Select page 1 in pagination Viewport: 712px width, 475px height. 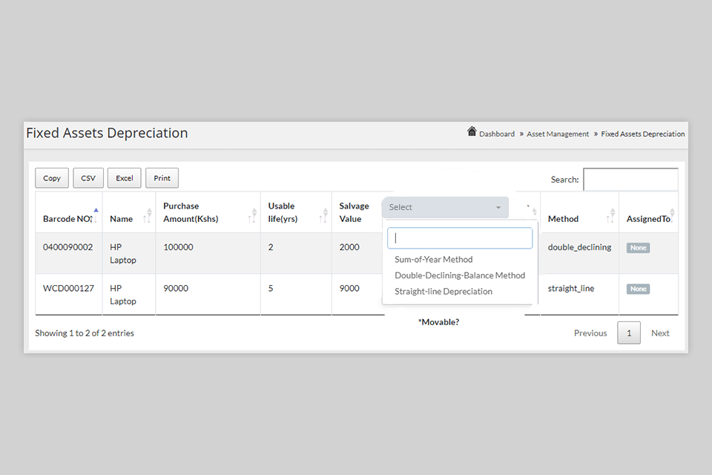pos(629,332)
